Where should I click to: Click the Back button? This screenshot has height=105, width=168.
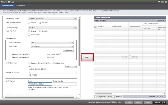(x=129, y=102)
